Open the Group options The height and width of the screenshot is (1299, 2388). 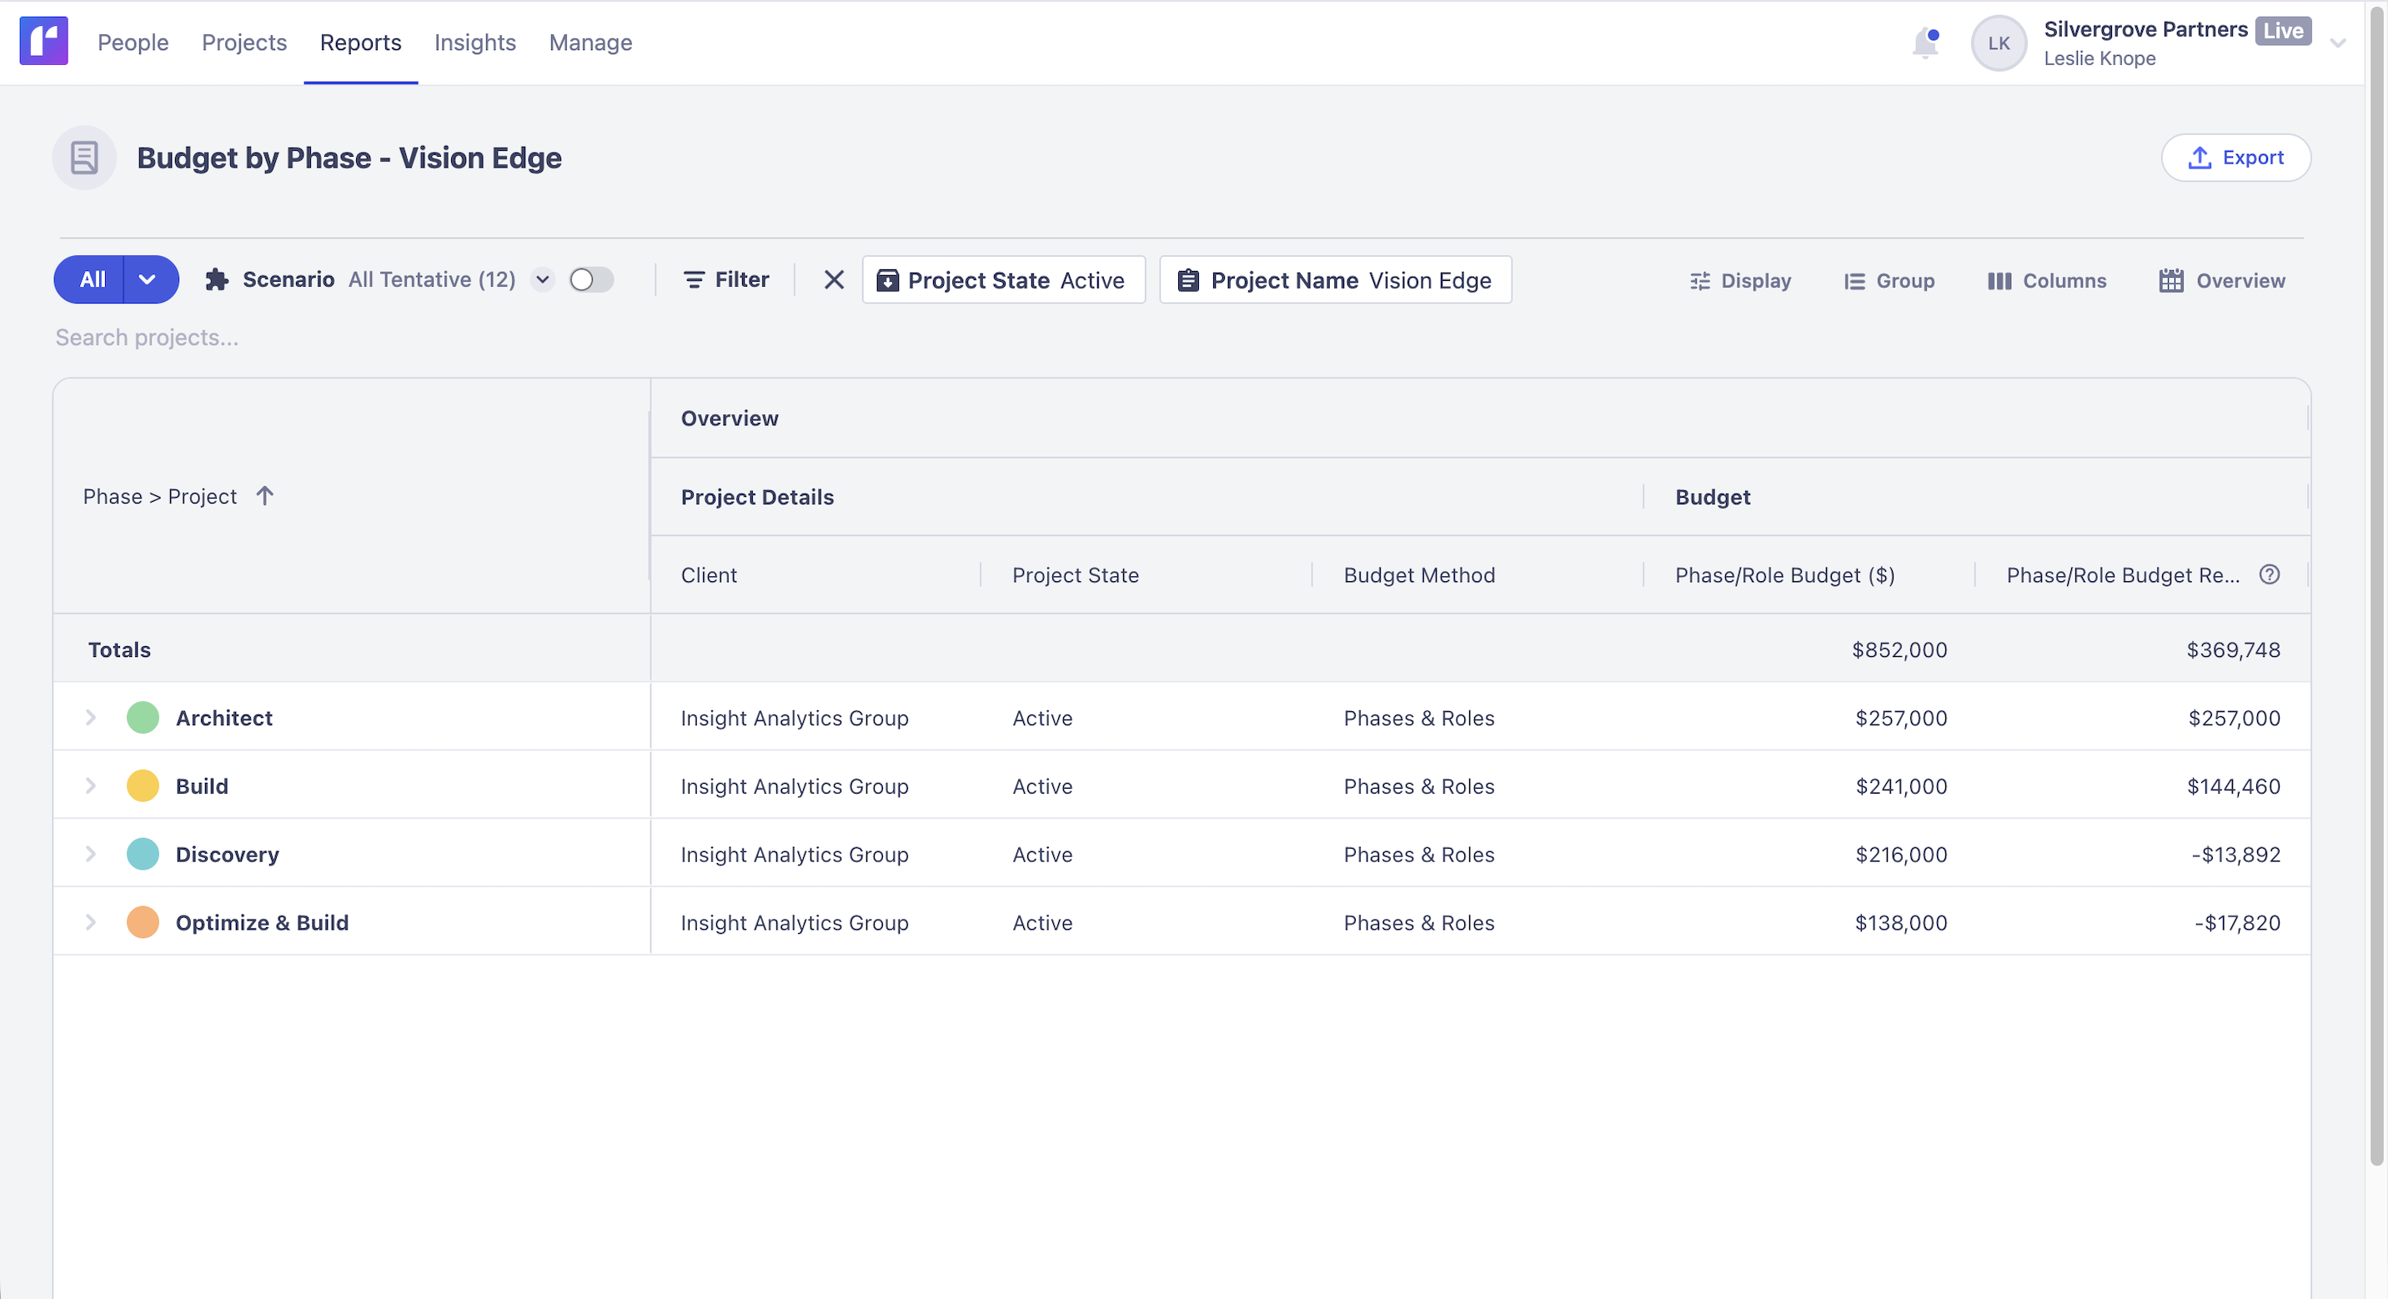[1889, 281]
